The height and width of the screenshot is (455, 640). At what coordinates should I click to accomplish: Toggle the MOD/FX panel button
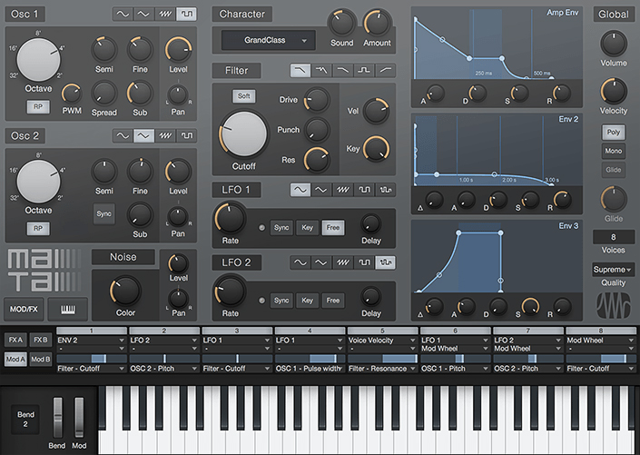click(x=24, y=309)
